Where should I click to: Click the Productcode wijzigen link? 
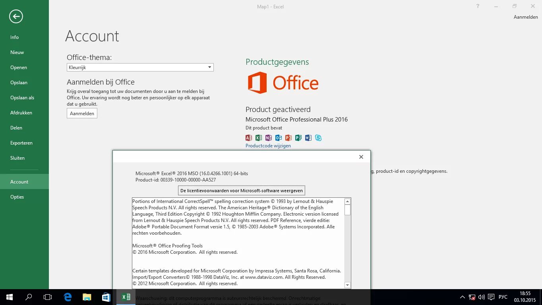click(x=268, y=146)
